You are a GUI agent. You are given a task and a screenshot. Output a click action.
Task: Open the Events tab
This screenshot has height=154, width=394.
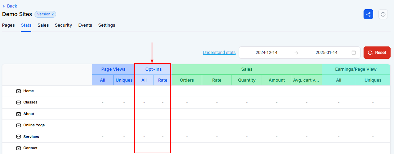coord(85,25)
